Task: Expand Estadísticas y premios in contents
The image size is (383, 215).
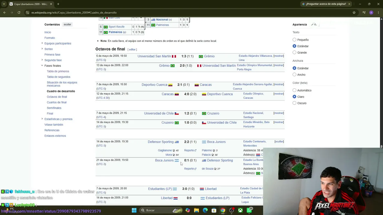Action: click(x=42, y=119)
